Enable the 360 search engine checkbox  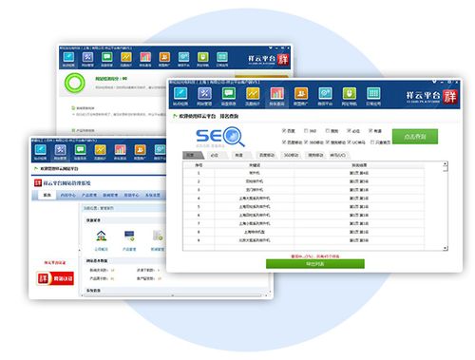306,130
